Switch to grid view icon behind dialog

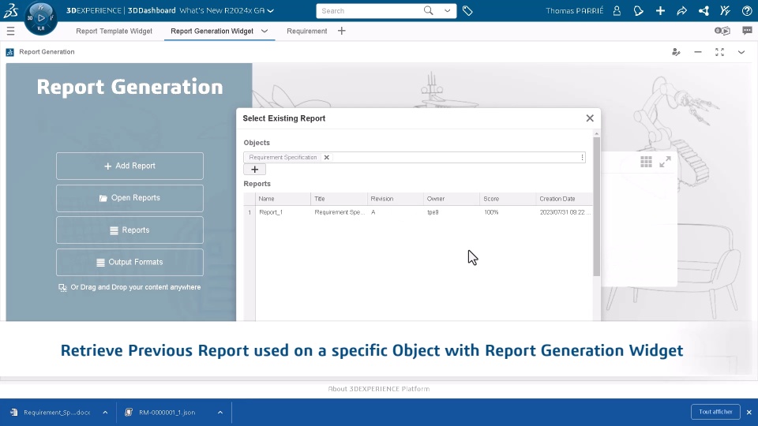[647, 162]
